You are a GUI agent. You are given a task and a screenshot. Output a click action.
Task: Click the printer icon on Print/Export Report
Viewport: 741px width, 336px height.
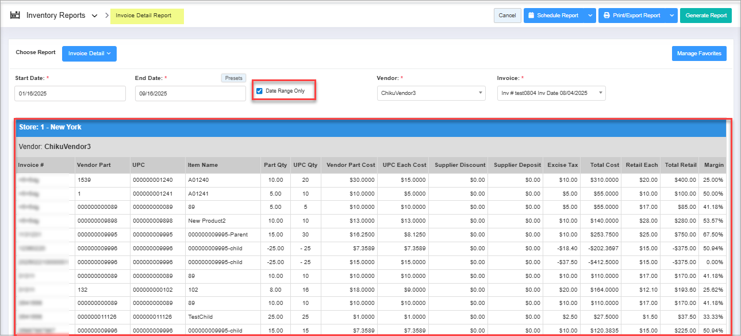coord(606,16)
